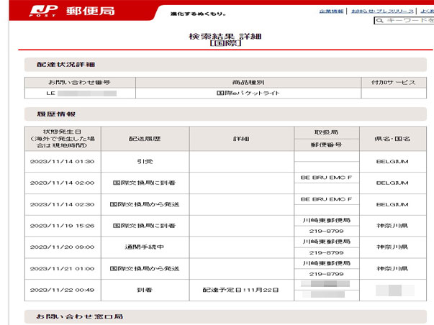The image size is (434, 325).
Task: Click the 県名・国名 column header
Action: click(x=393, y=139)
